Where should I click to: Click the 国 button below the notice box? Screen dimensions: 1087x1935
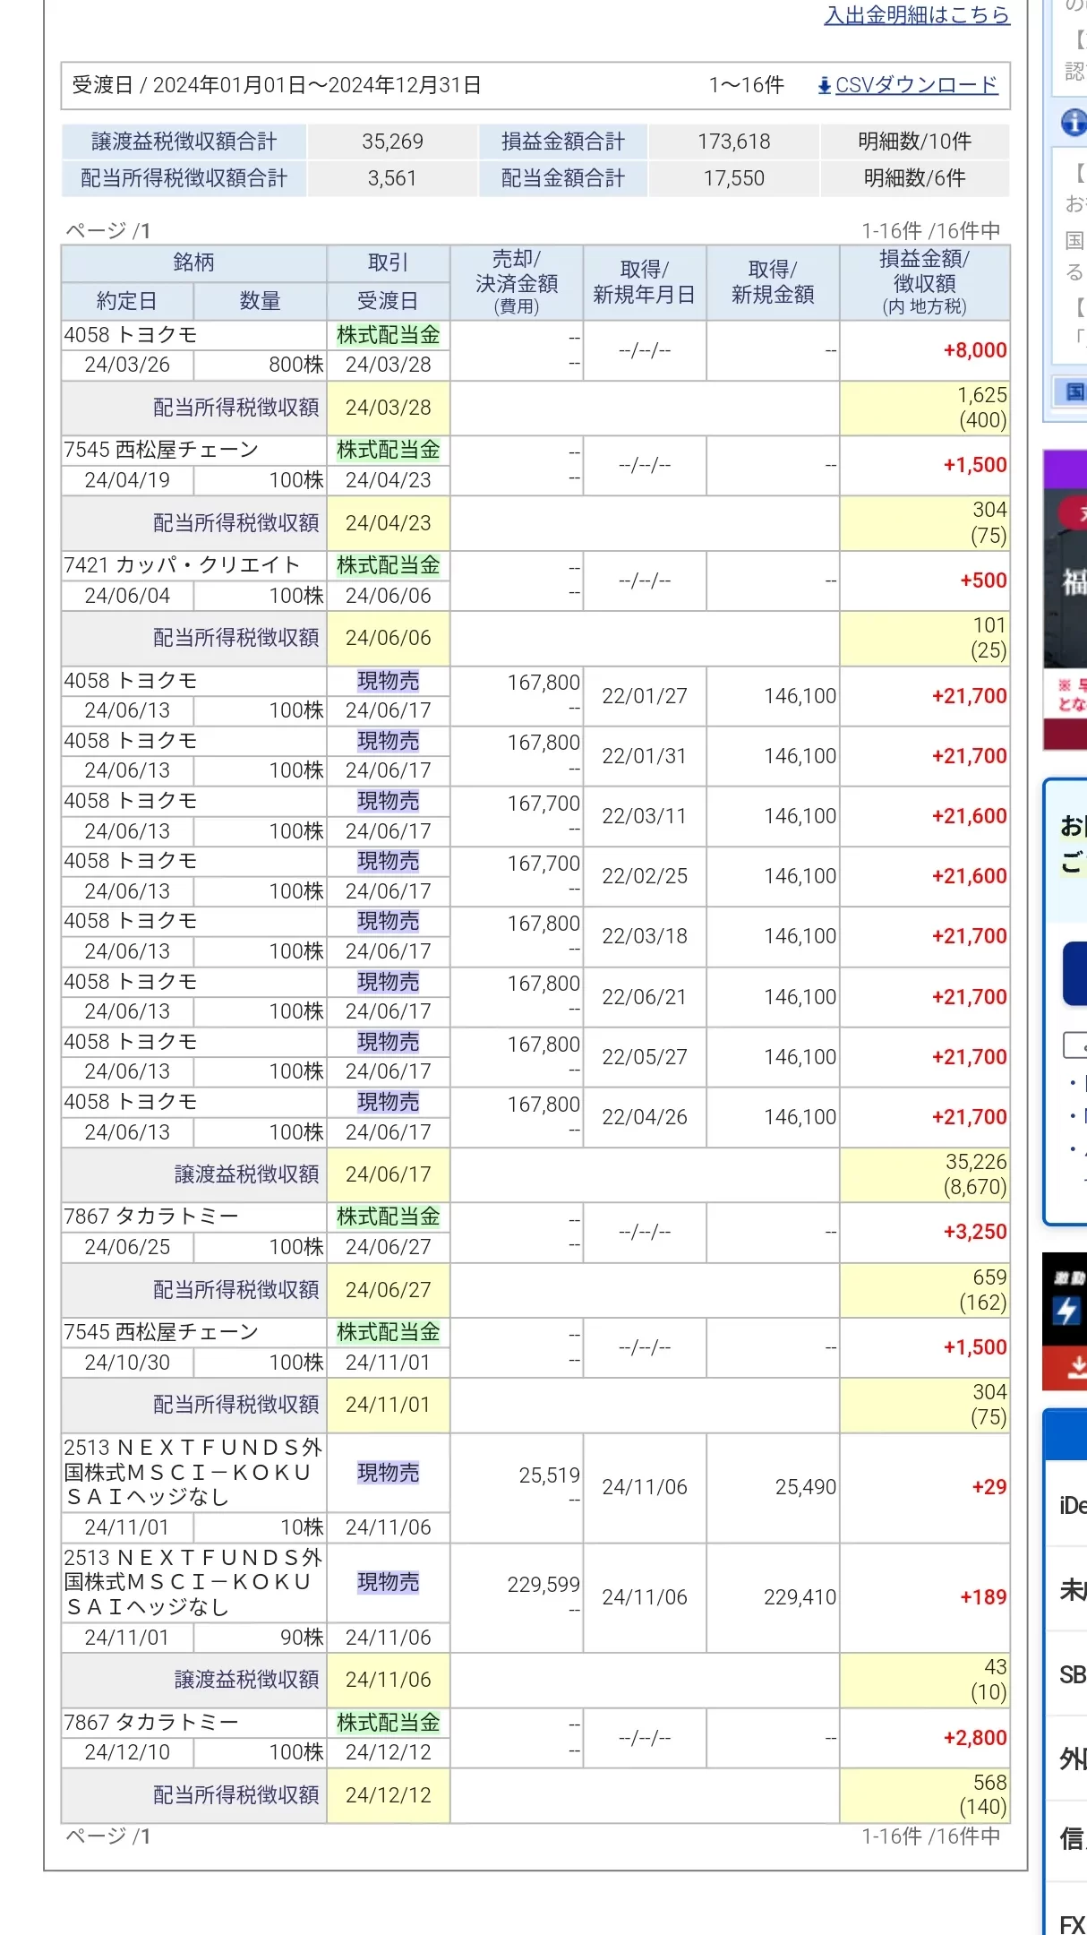[x=1073, y=391]
